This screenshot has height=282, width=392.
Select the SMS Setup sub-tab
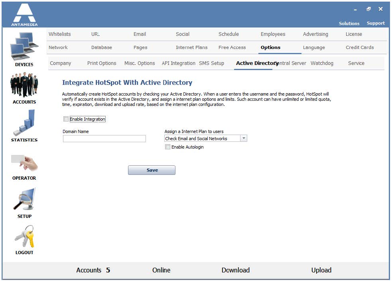click(211, 63)
